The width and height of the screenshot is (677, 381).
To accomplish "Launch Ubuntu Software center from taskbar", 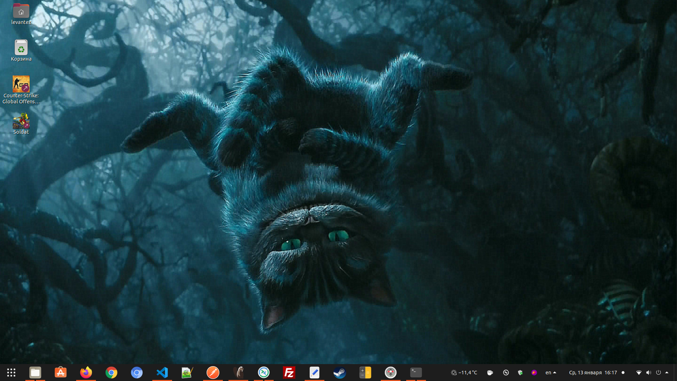I will tap(60, 373).
